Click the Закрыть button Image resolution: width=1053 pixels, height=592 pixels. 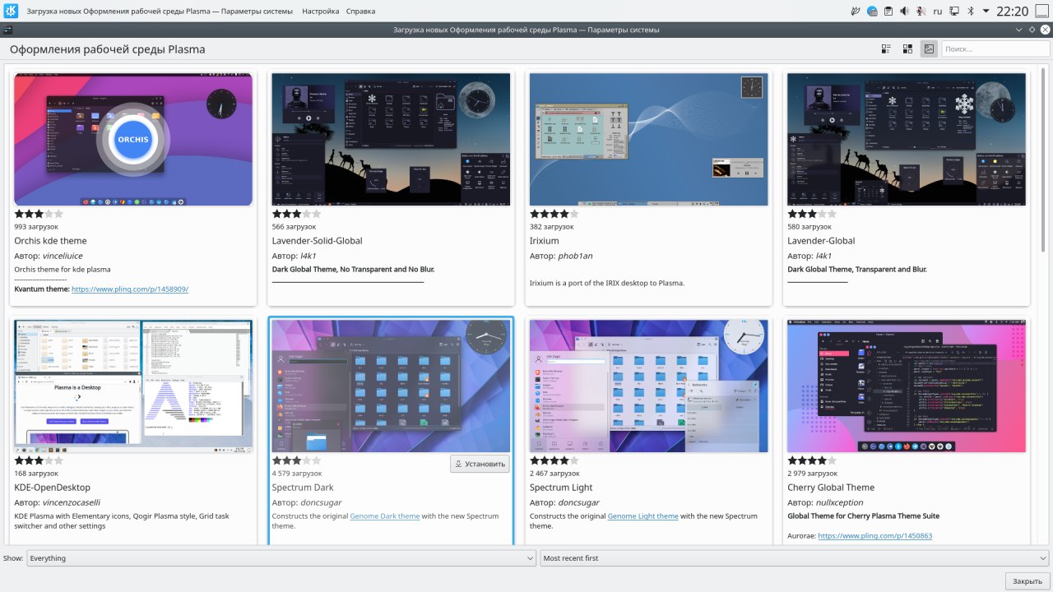[x=1027, y=581]
